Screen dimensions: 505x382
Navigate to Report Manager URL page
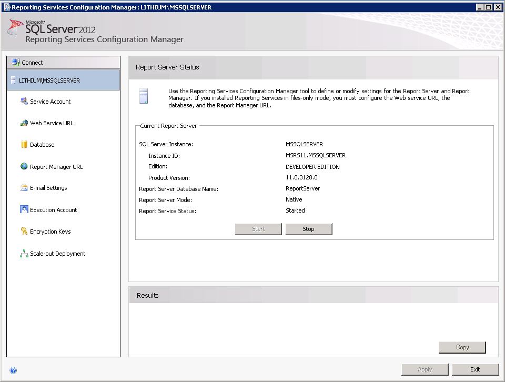click(56, 167)
